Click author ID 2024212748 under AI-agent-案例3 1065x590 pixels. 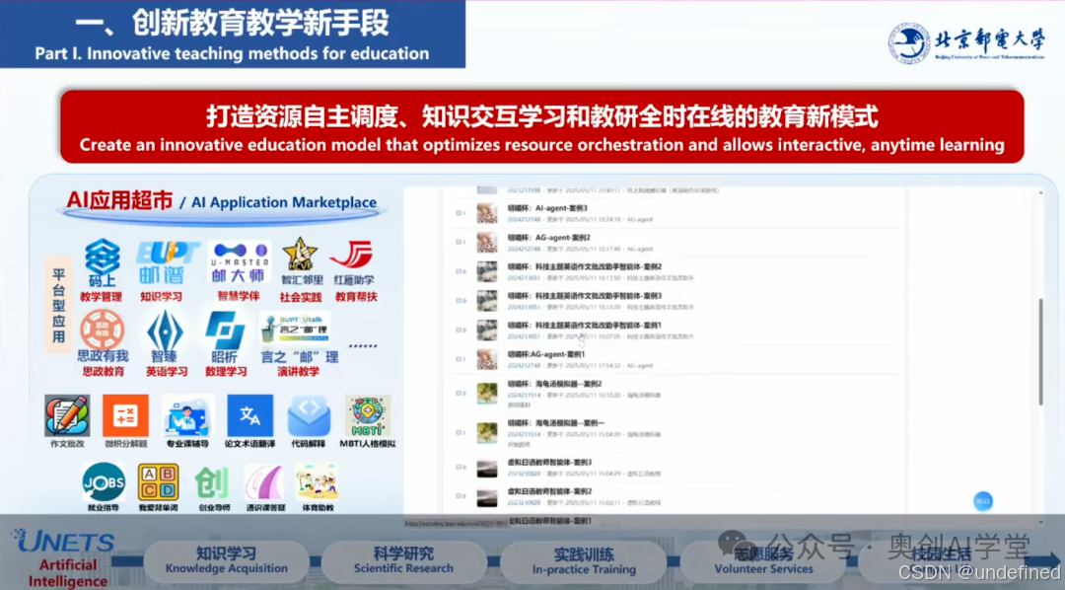(x=524, y=220)
